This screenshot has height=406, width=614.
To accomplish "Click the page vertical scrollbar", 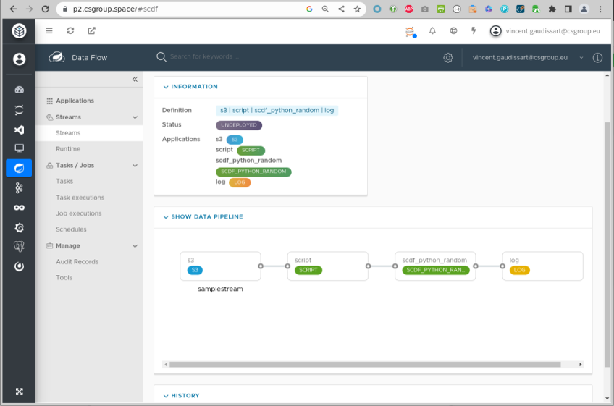I will click(607, 245).
